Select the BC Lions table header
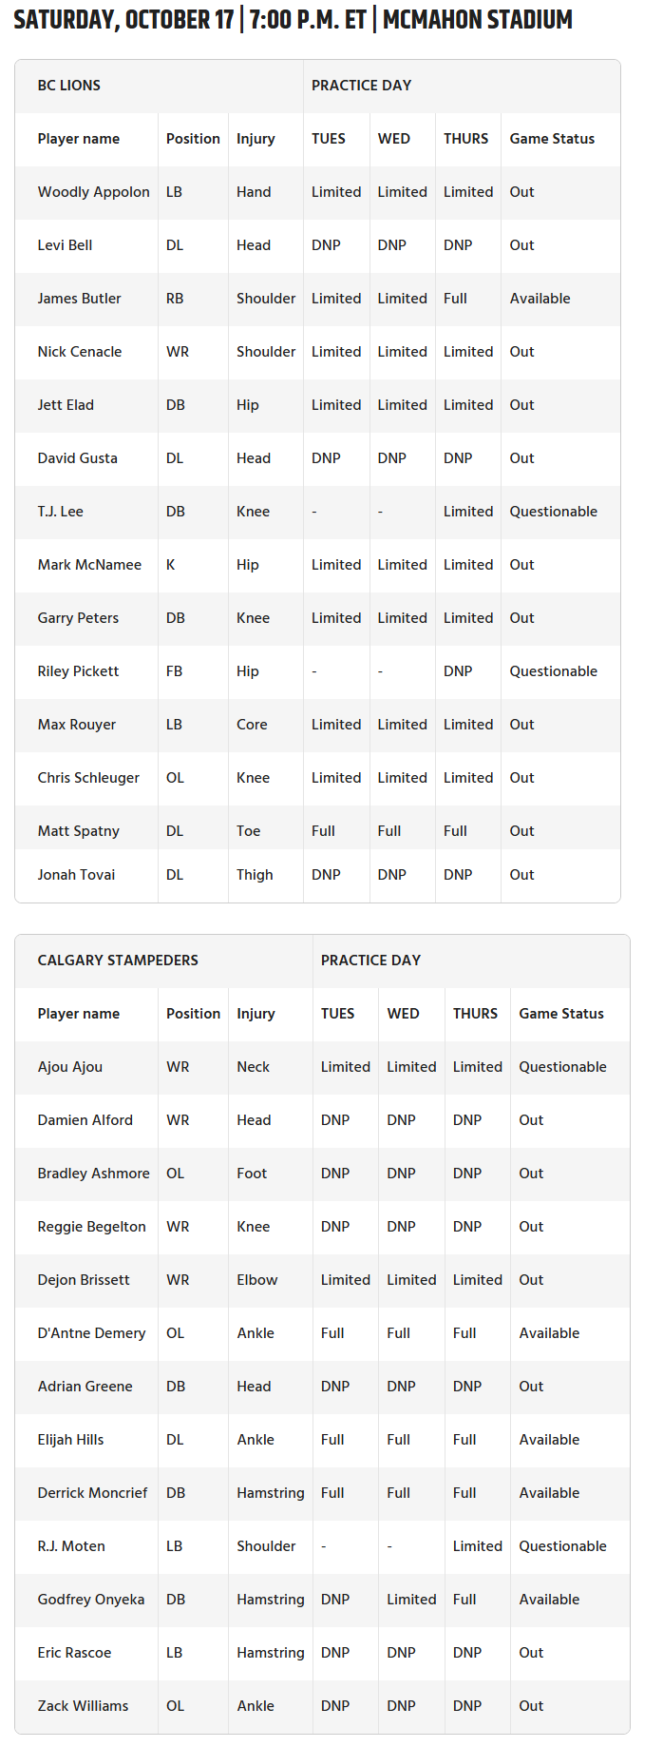The height and width of the screenshot is (1747, 663). 68,86
